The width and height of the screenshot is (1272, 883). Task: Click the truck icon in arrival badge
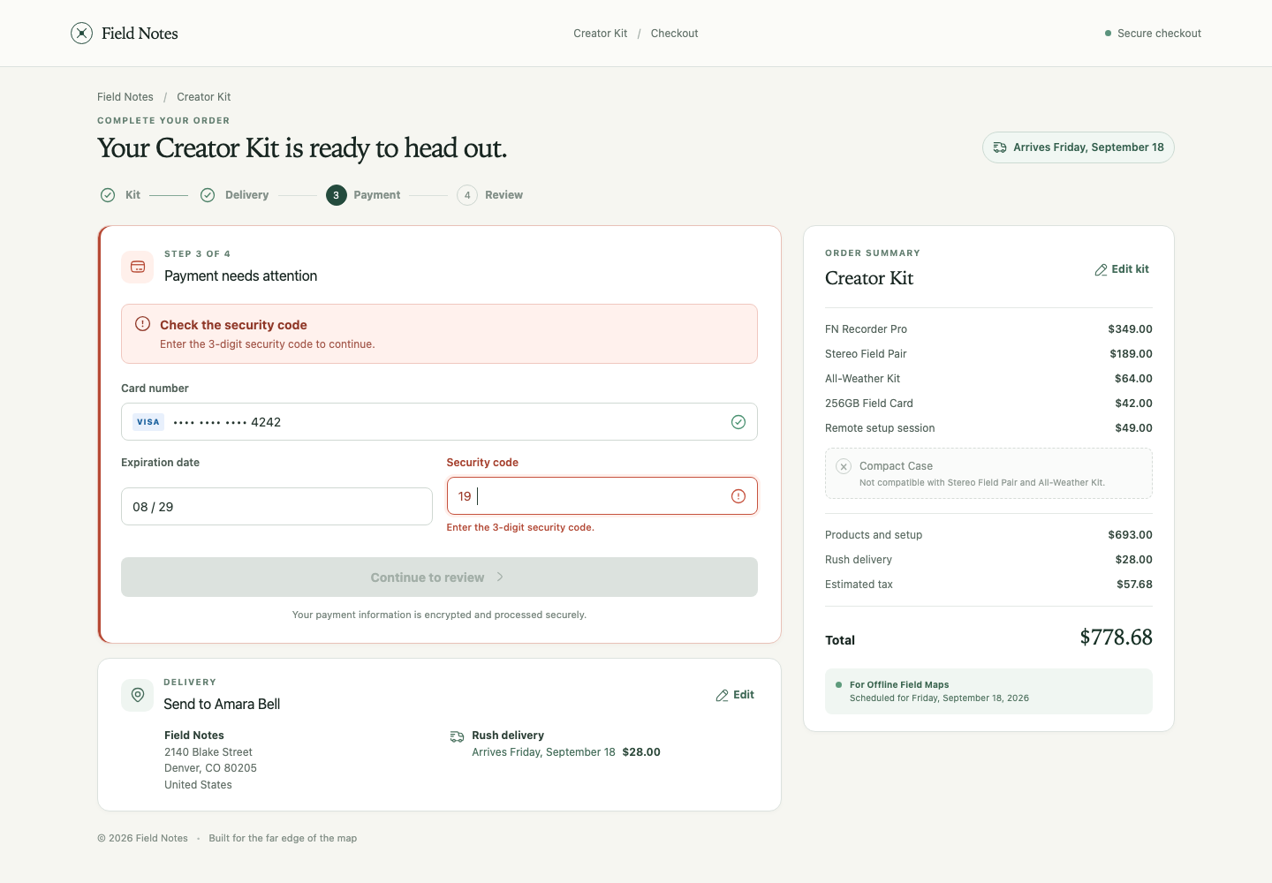pyautogui.click(x=1000, y=147)
